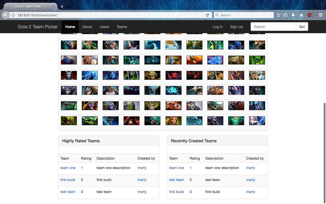
Task: Click the browser home icon
Action: point(301,15)
